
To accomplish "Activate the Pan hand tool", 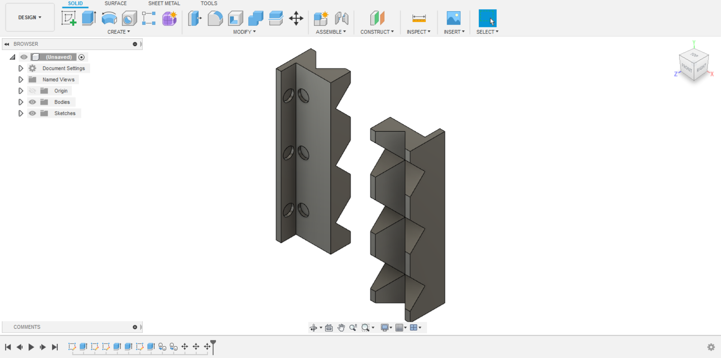I will click(341, 328).
